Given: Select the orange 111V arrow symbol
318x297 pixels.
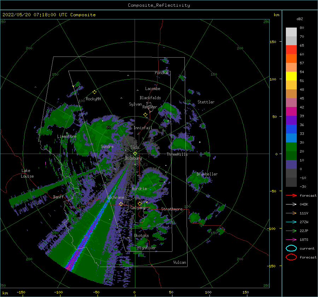Looking at the screenshot, I should click(x=291, y=213).
